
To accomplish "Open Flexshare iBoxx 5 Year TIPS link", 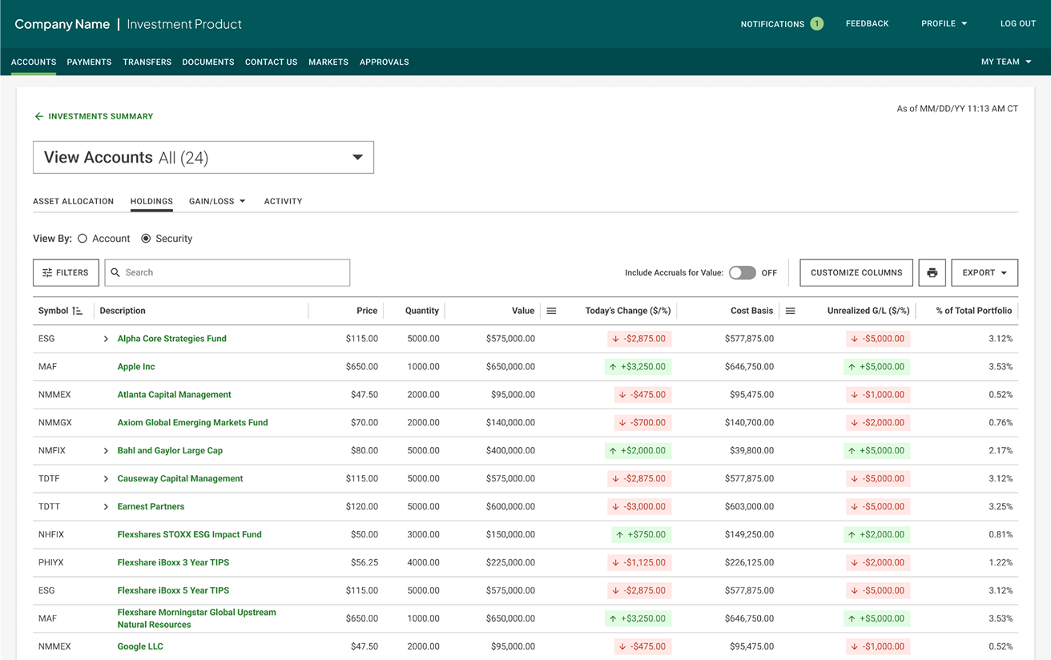I will click(x=174, y=591).
